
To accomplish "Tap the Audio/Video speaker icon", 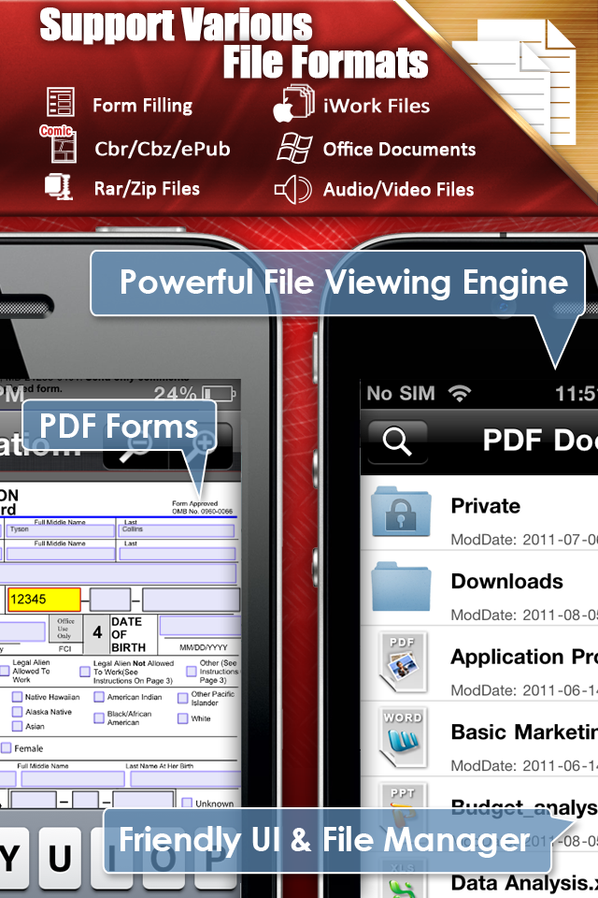I will coord(293,190).
